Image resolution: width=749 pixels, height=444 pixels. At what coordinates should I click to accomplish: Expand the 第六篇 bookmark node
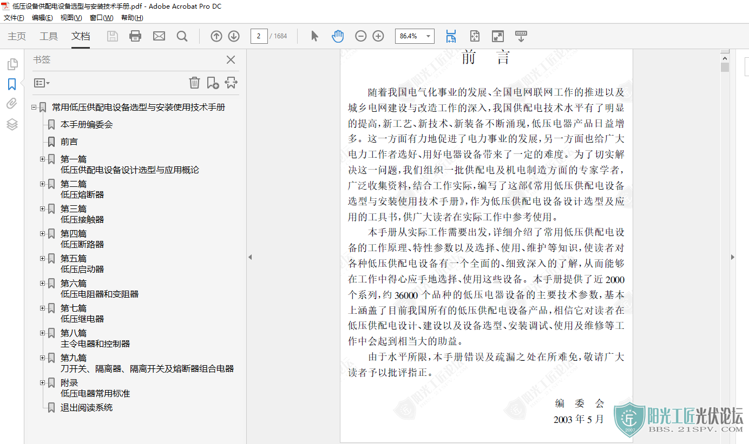click(42, 283)
